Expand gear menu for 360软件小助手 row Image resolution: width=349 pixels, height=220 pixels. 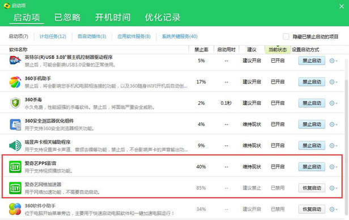coord(333,209)
